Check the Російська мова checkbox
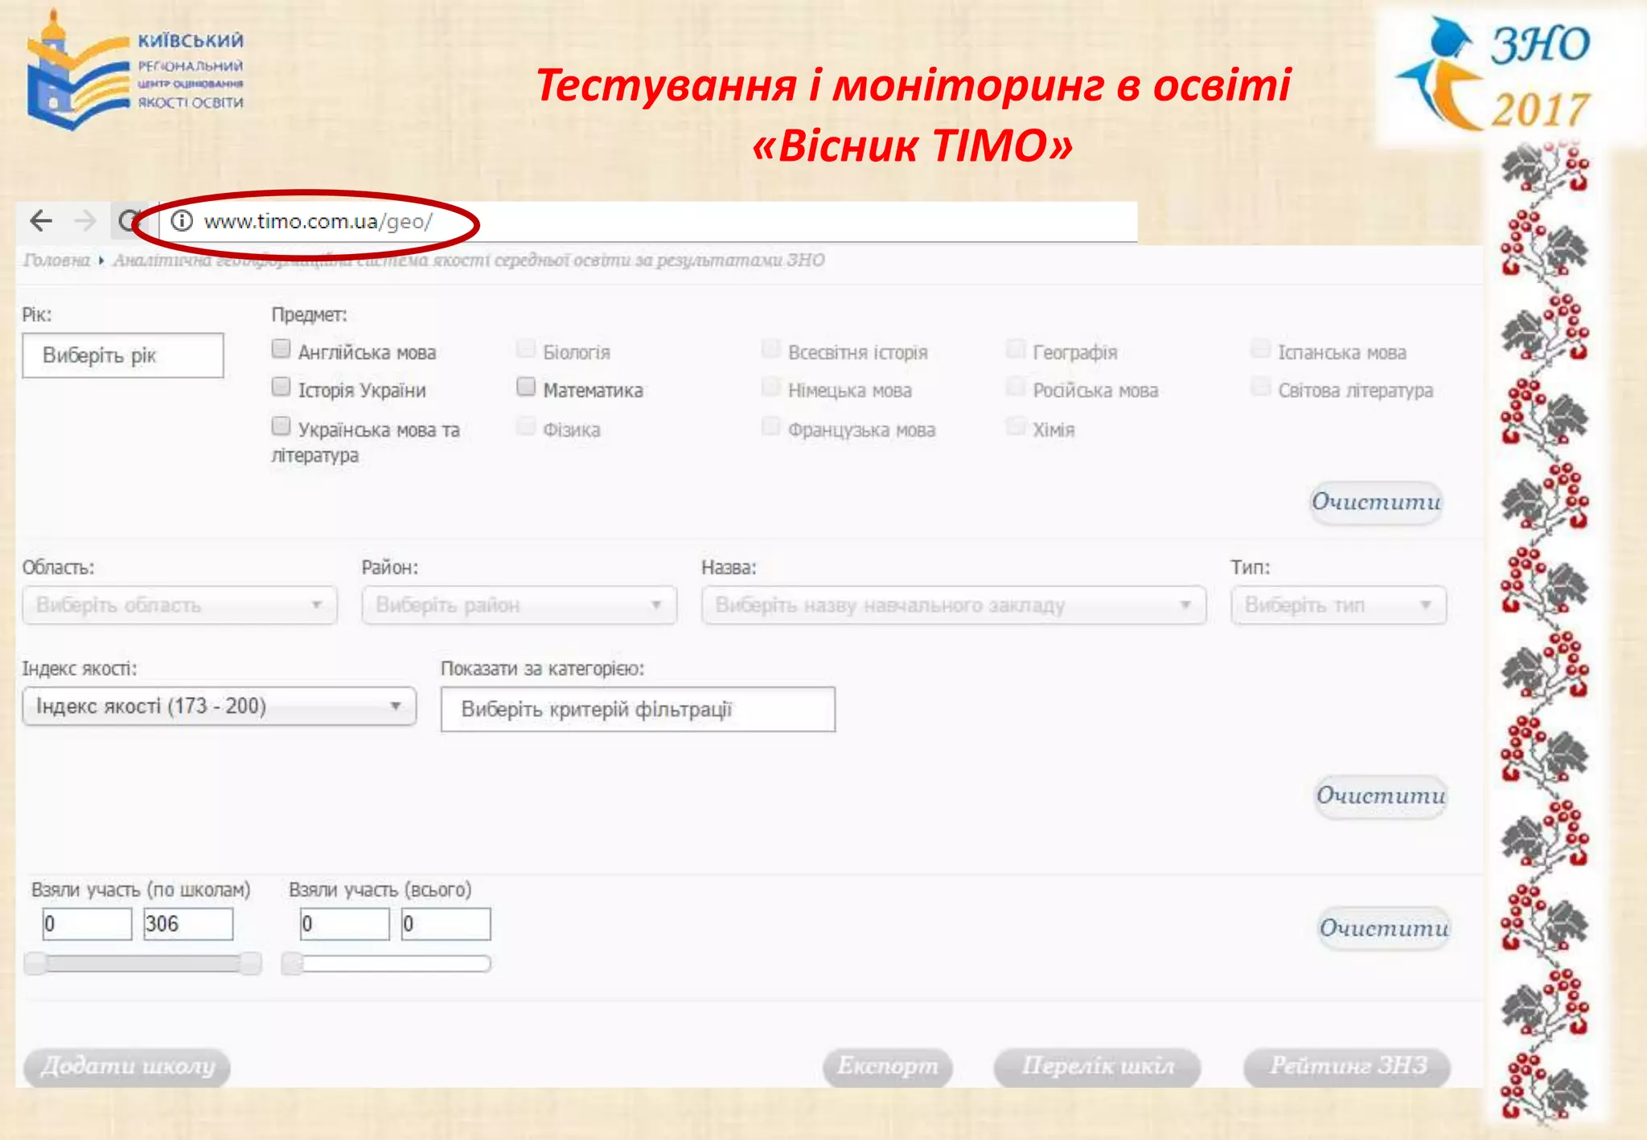Screen dimensions: 1647x1140 tap(1016, 387)
